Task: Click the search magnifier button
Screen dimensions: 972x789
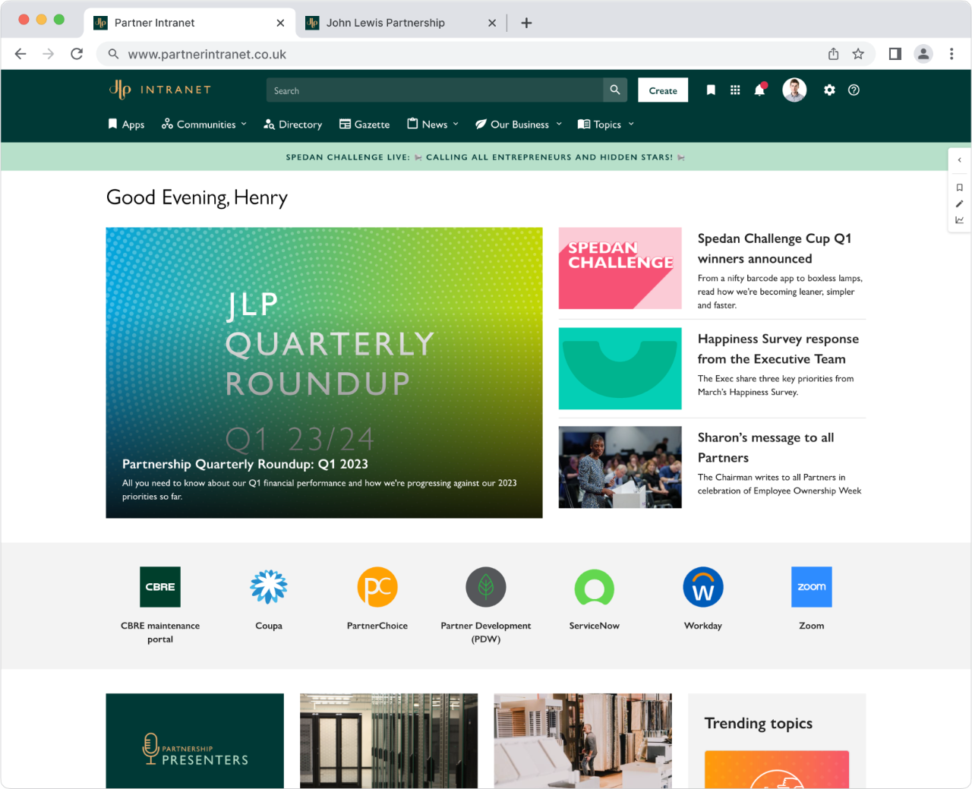Action: [x=615, y=90]
